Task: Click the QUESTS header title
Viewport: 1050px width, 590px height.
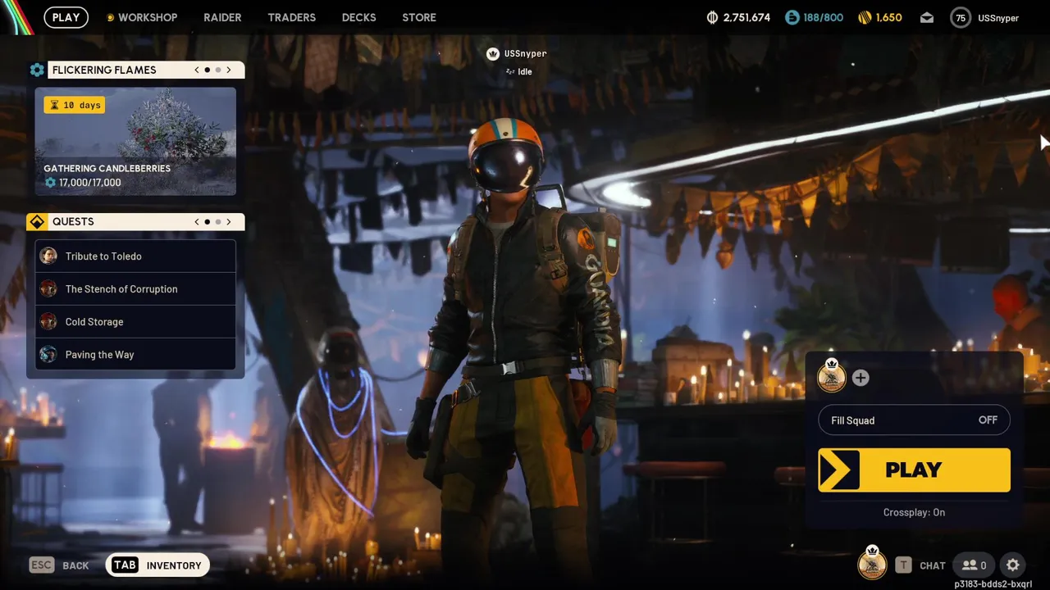Action: click(73, 222)
